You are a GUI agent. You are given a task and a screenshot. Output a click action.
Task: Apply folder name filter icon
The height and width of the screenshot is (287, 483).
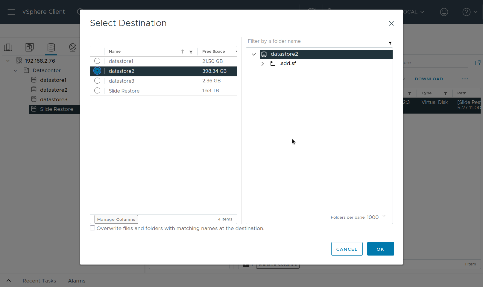390,43
